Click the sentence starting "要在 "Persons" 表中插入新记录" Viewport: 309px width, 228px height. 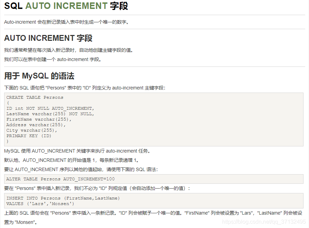[98, 189]
